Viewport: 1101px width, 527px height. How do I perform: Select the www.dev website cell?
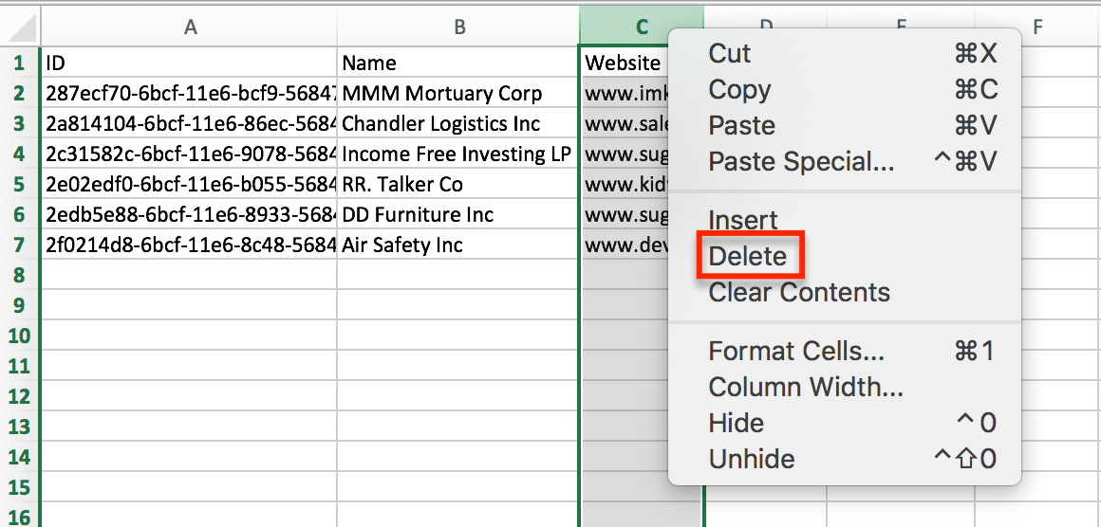coord(624,245)
